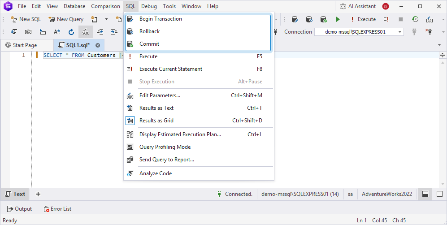Screen dimensions: 447x225
Task: Close the SQL1.sql* tab
Action: 98,45
